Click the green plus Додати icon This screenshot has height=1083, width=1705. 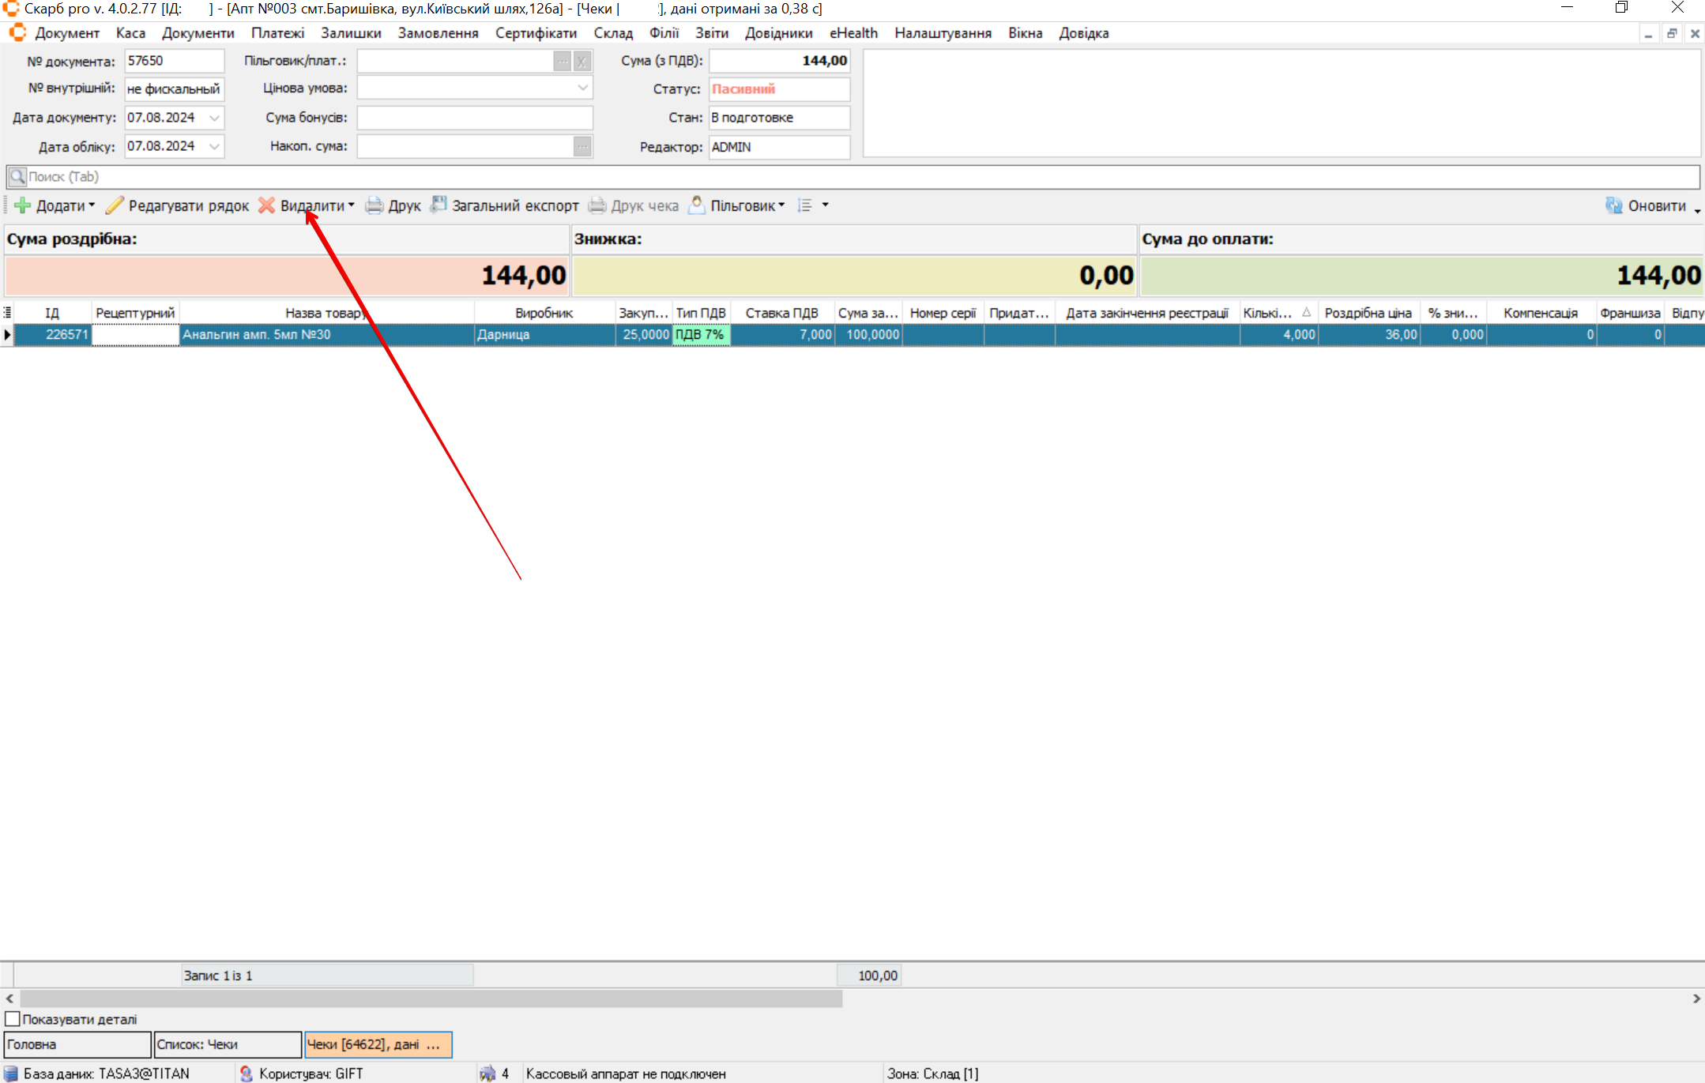click(23, 205)
